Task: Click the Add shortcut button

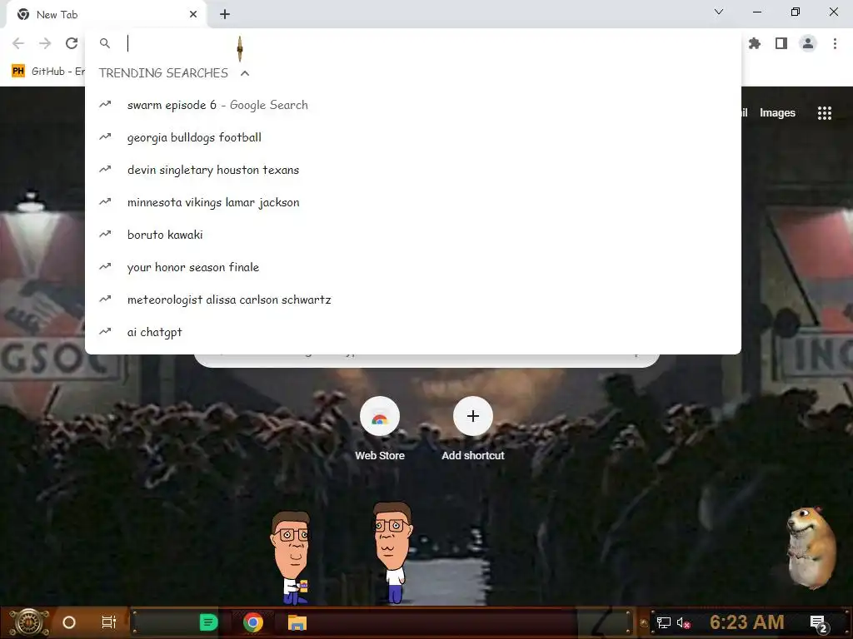Action: pyautogui.click(x=473, y=429)
